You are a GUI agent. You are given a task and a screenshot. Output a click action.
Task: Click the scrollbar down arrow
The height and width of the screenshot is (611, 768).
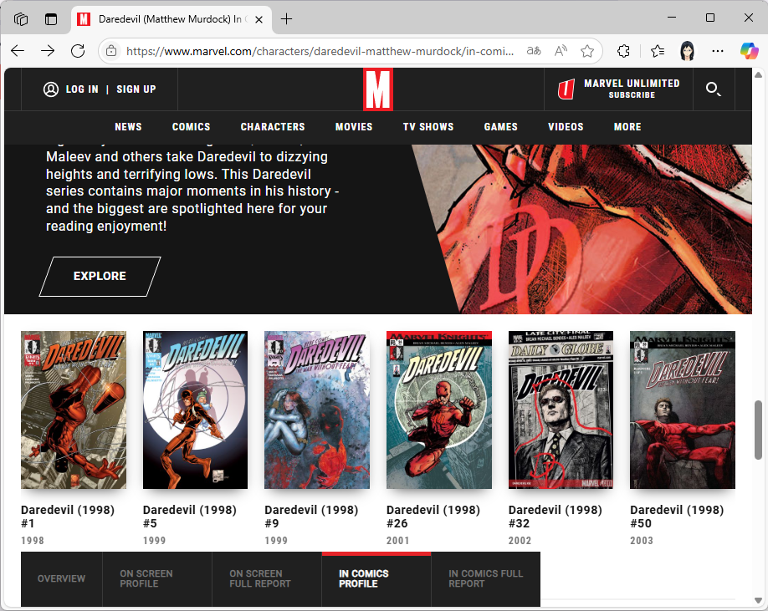758,600
